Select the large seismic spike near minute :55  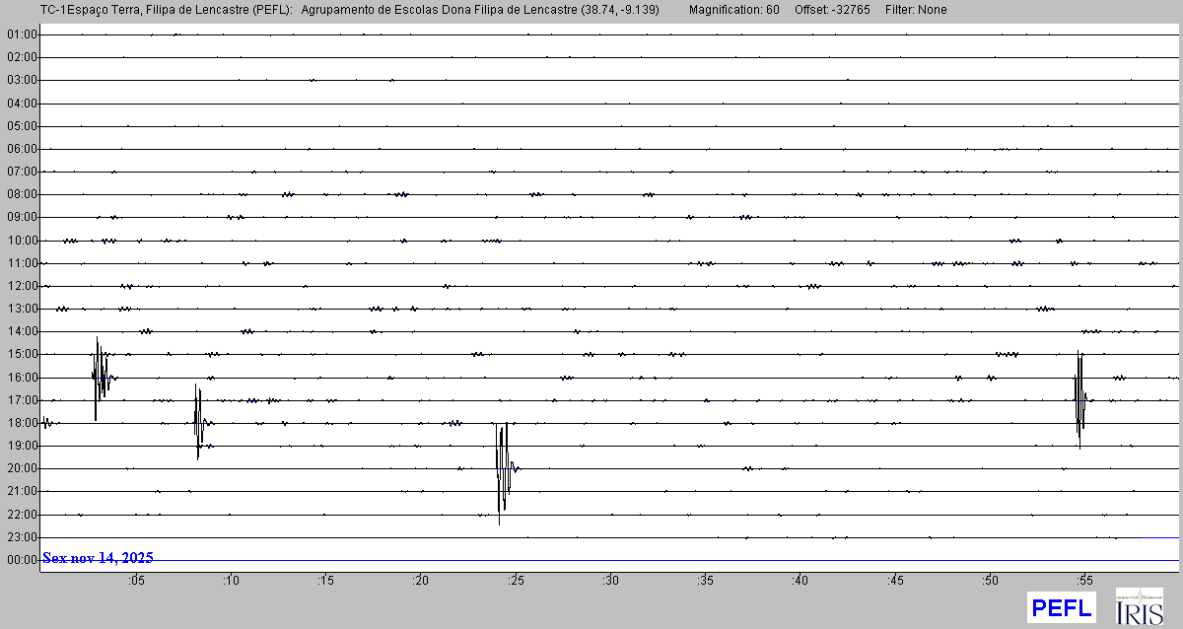1079,399
